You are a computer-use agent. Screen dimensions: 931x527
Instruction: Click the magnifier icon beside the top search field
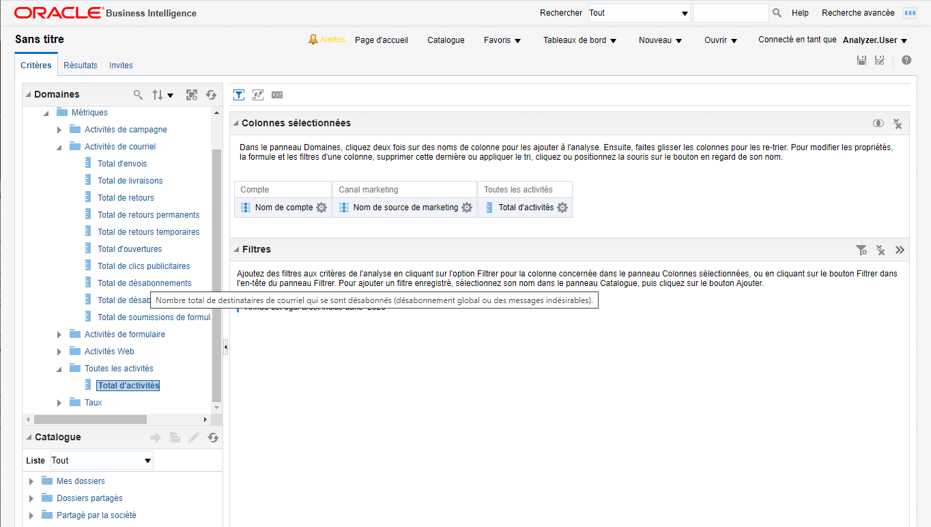tap(777, 13)
